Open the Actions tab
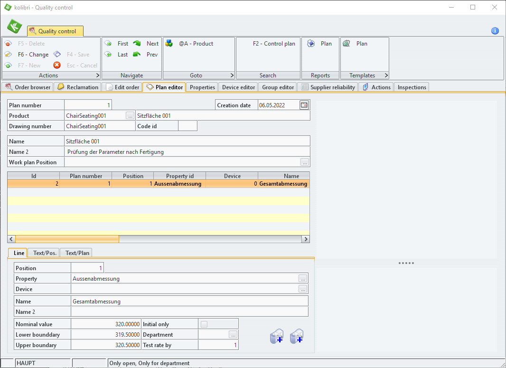The image size is (506, 368). [376, 87]
